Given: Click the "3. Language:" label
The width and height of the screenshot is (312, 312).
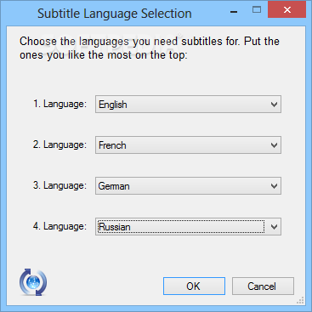Looking at the screenshot, I should tap(60, 185).
